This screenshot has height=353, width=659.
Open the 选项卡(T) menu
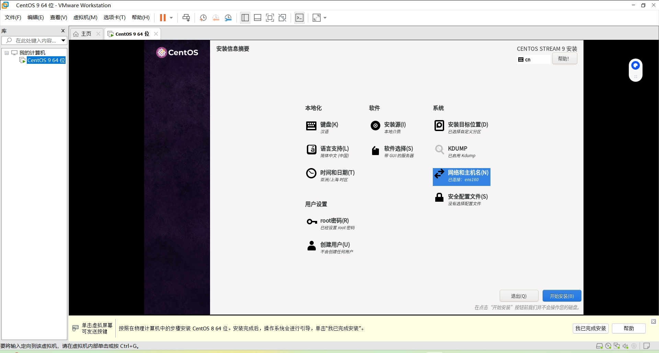coord(115,17)
